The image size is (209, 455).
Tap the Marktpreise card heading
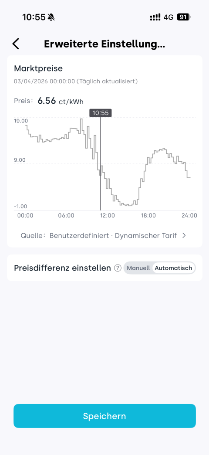[x=38, y=68]
